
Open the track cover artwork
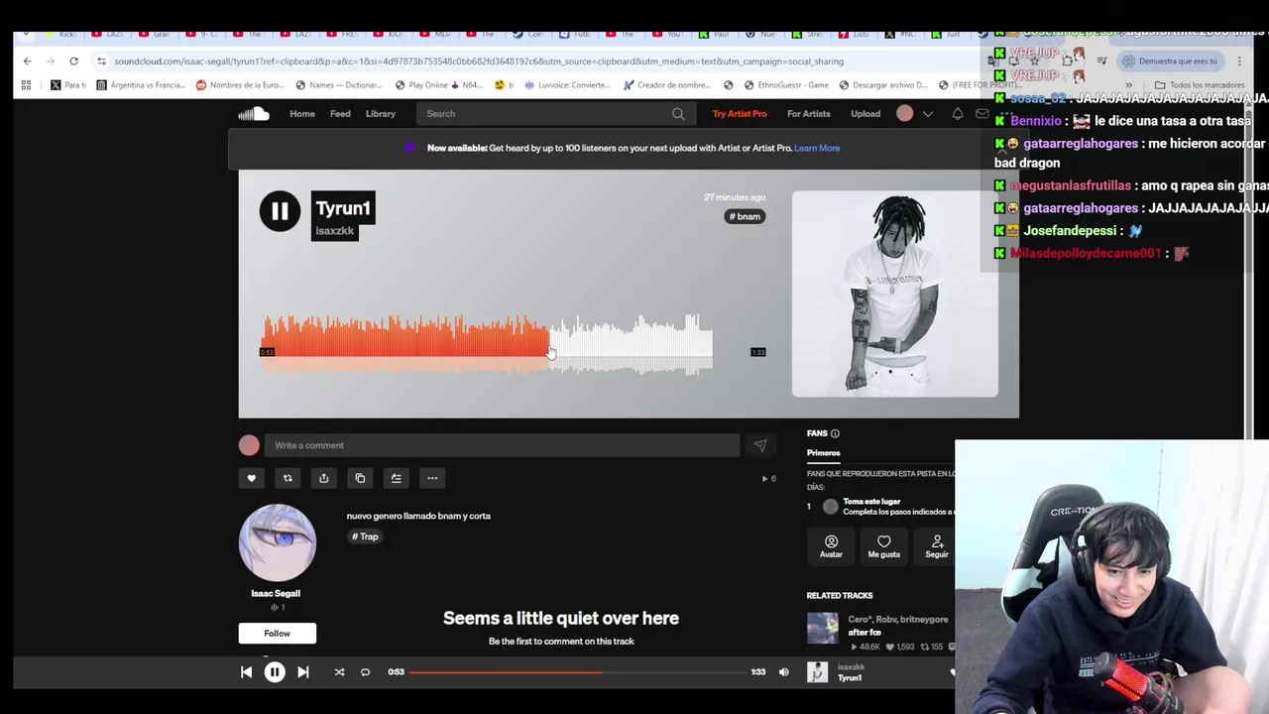(895, 294)
